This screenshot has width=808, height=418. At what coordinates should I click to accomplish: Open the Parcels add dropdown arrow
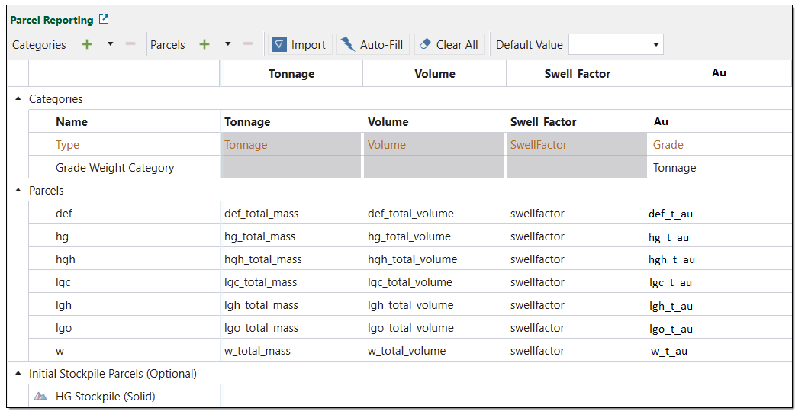[x=227, y=45]
